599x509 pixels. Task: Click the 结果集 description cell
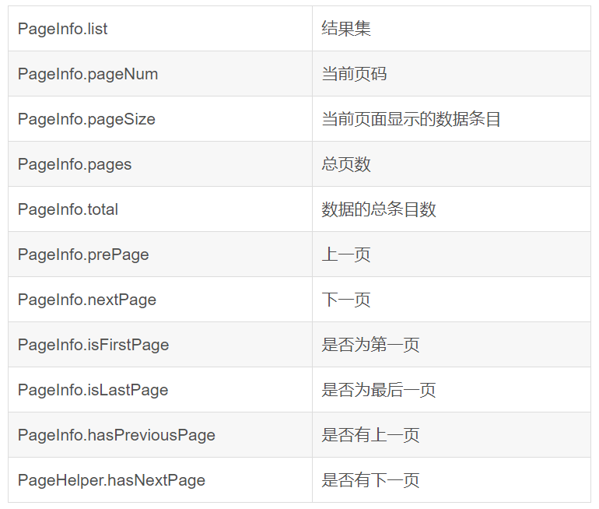pos(451,29)
